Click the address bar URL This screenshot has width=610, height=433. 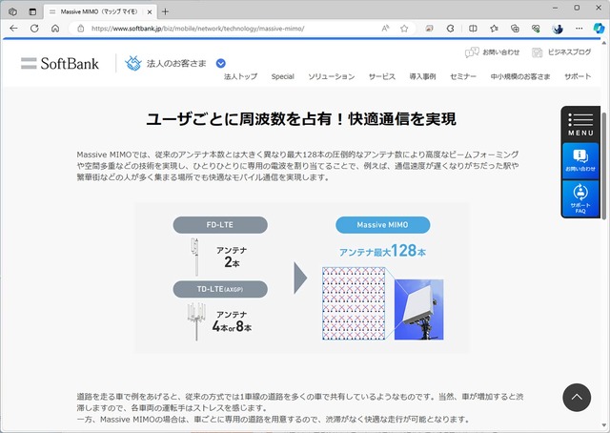point(197,29)
